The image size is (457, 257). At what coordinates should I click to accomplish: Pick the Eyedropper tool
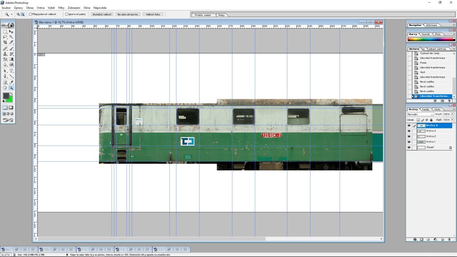click(11, 82)
